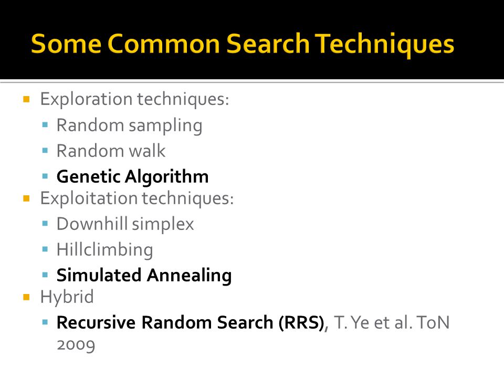Click the blue bullet before Recursive Random Search
Image resolution: width=504 pixels, height=378 pixels.
[x=45, y=322]
